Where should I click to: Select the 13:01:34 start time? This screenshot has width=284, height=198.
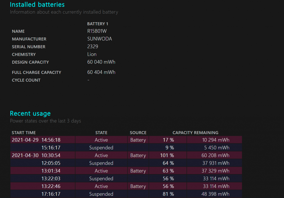(x=51, y=171)
